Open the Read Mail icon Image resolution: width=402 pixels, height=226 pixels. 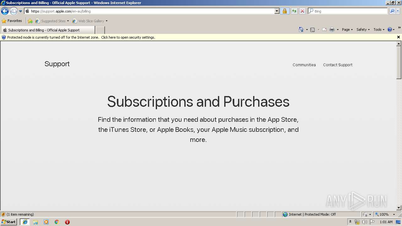click(324, 30)
